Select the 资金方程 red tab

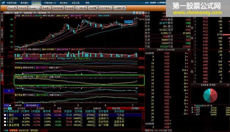coord(116,108)
